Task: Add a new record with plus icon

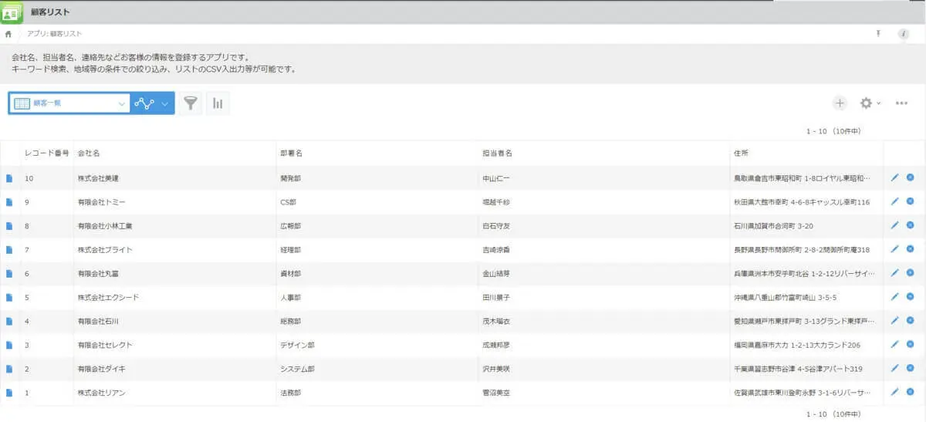Action: pos(840,103)
